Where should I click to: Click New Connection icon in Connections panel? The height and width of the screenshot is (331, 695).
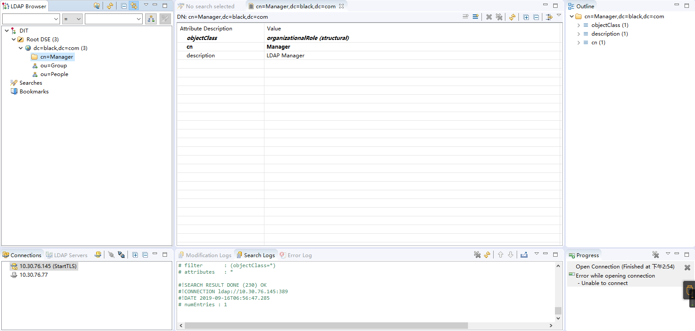click(98, 255)
